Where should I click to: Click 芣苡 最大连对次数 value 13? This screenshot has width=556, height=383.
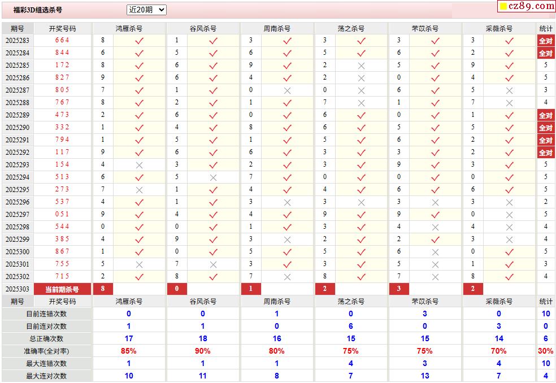(x=425, y=376)
